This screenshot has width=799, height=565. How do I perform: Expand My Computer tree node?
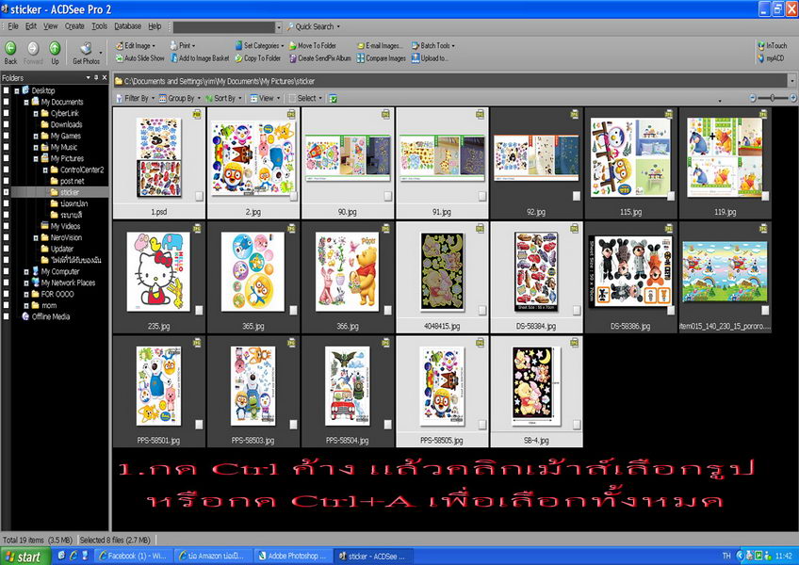26,271
